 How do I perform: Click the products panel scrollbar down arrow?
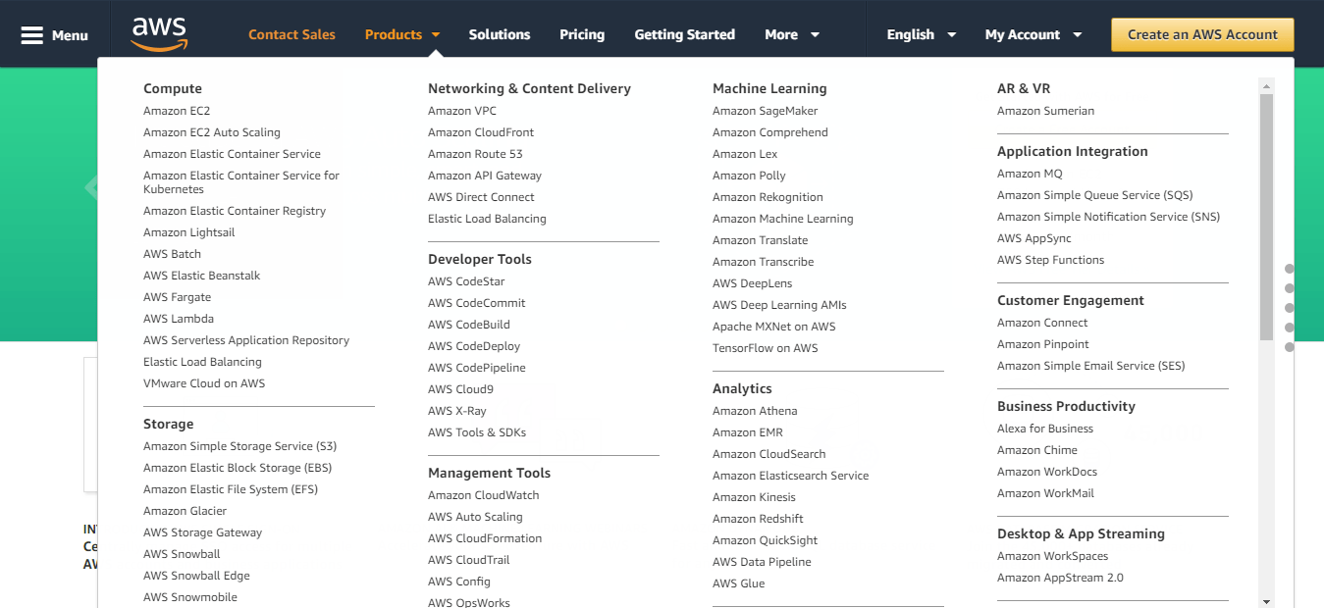pyautogui.click(x=1266, y=601)
